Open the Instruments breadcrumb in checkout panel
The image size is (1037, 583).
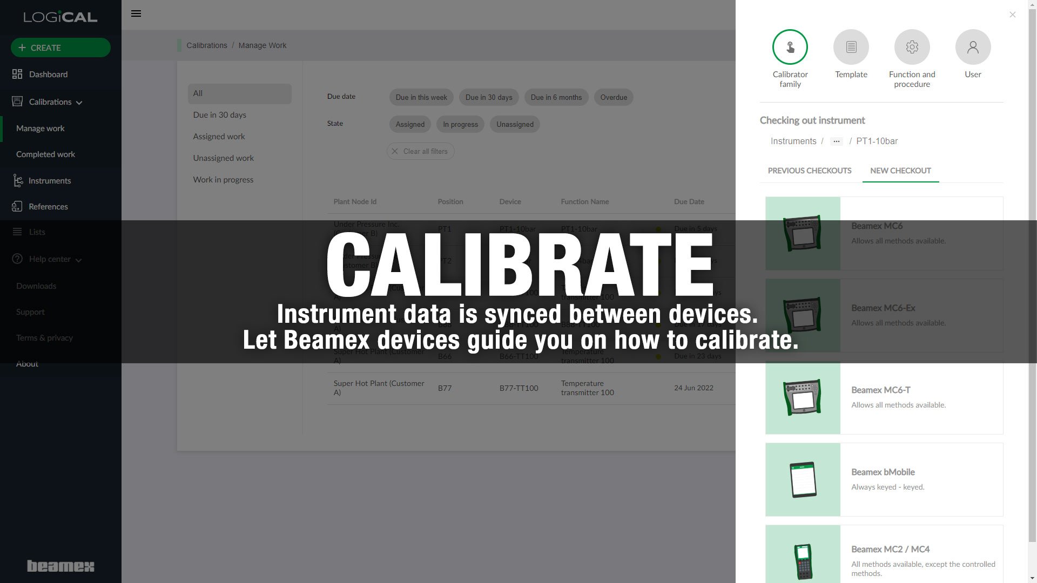click(x=793, y=141)
